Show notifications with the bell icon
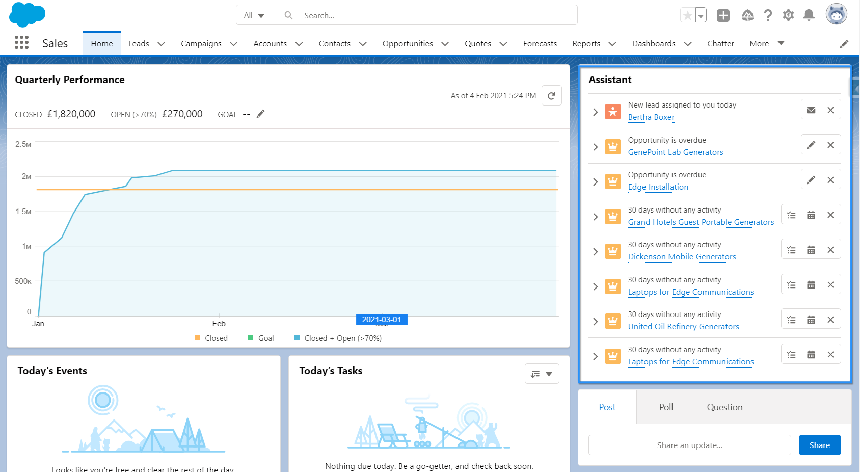The image size is (860, 472). (x=809, y=15)
